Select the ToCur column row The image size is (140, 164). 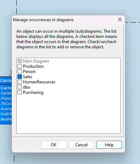[x=6, y=104]
